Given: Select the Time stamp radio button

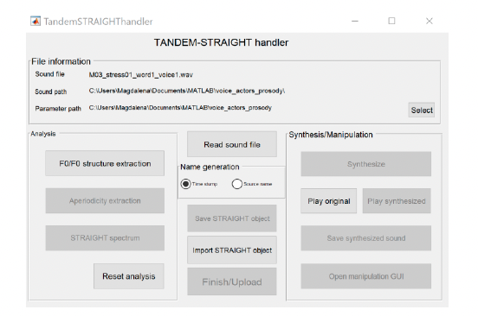Looking at the screenshot, I should click(x=185, y=184).
